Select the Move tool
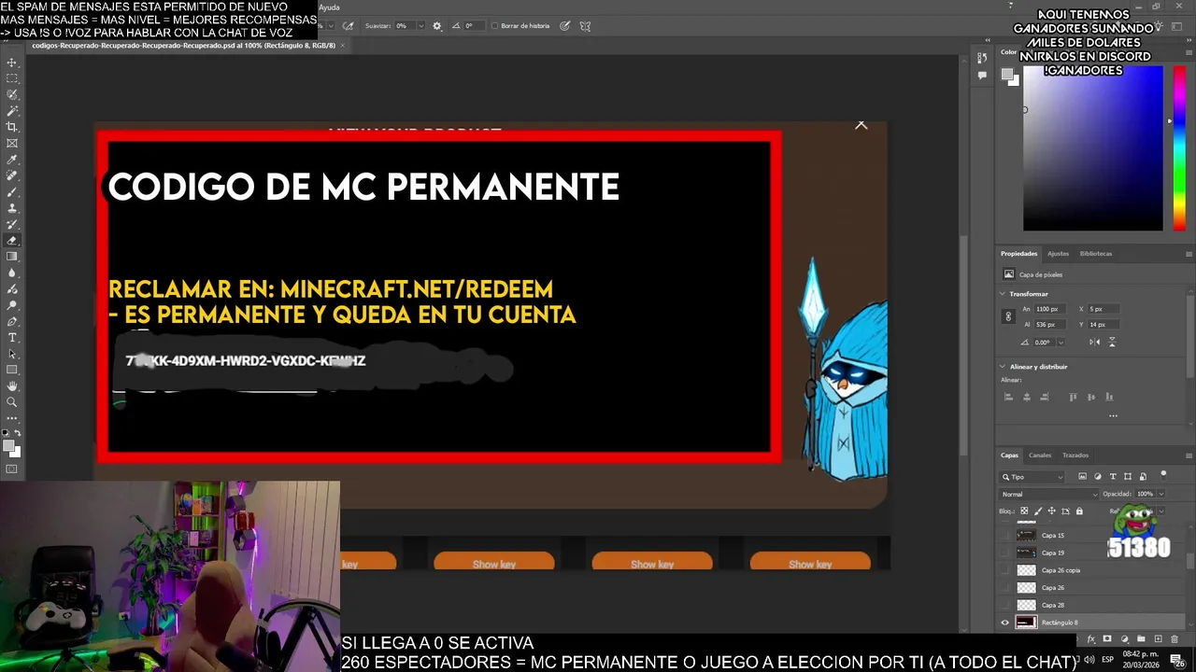Viewport: 1196px width, 672px height. 12,63
